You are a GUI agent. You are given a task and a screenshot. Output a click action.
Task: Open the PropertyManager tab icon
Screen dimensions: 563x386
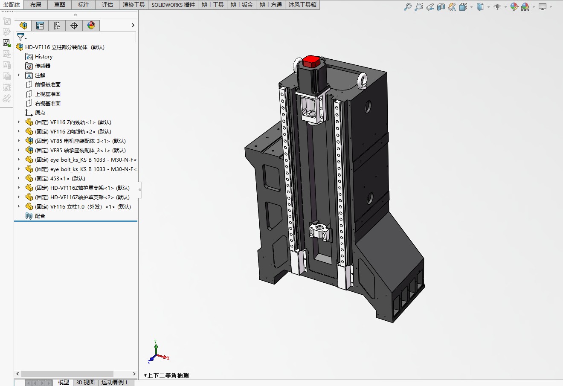(40, 26)
